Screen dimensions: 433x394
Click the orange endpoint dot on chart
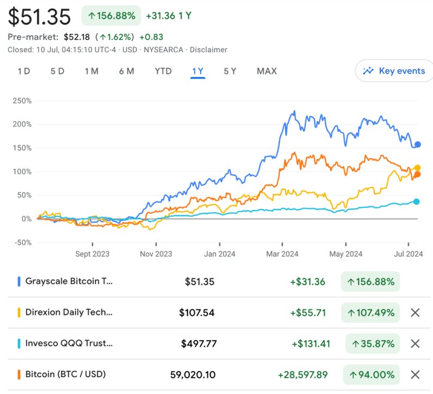[x=418, y=174]
